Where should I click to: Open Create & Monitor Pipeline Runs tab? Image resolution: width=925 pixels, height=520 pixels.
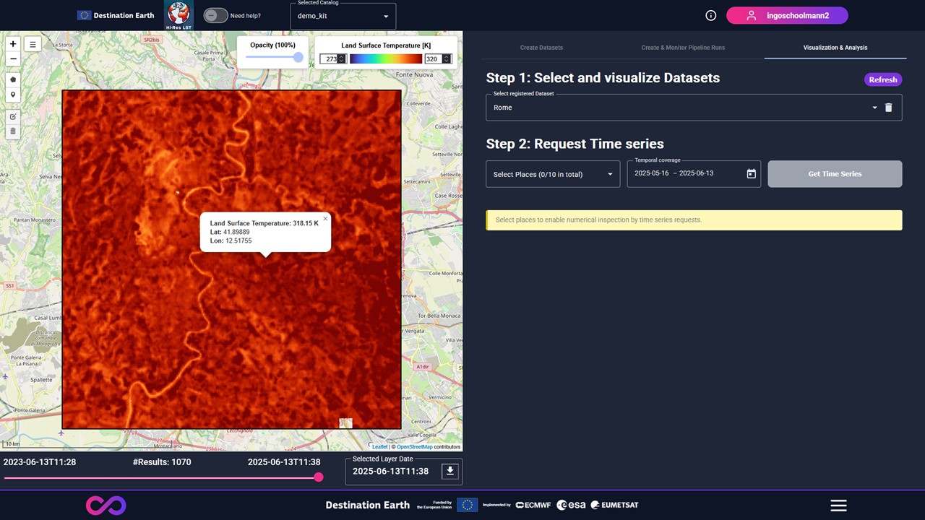tap(683, 48)
